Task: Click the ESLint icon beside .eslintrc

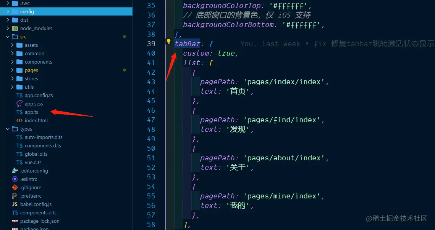Action: pyautogui.click(x=15, y=179)
